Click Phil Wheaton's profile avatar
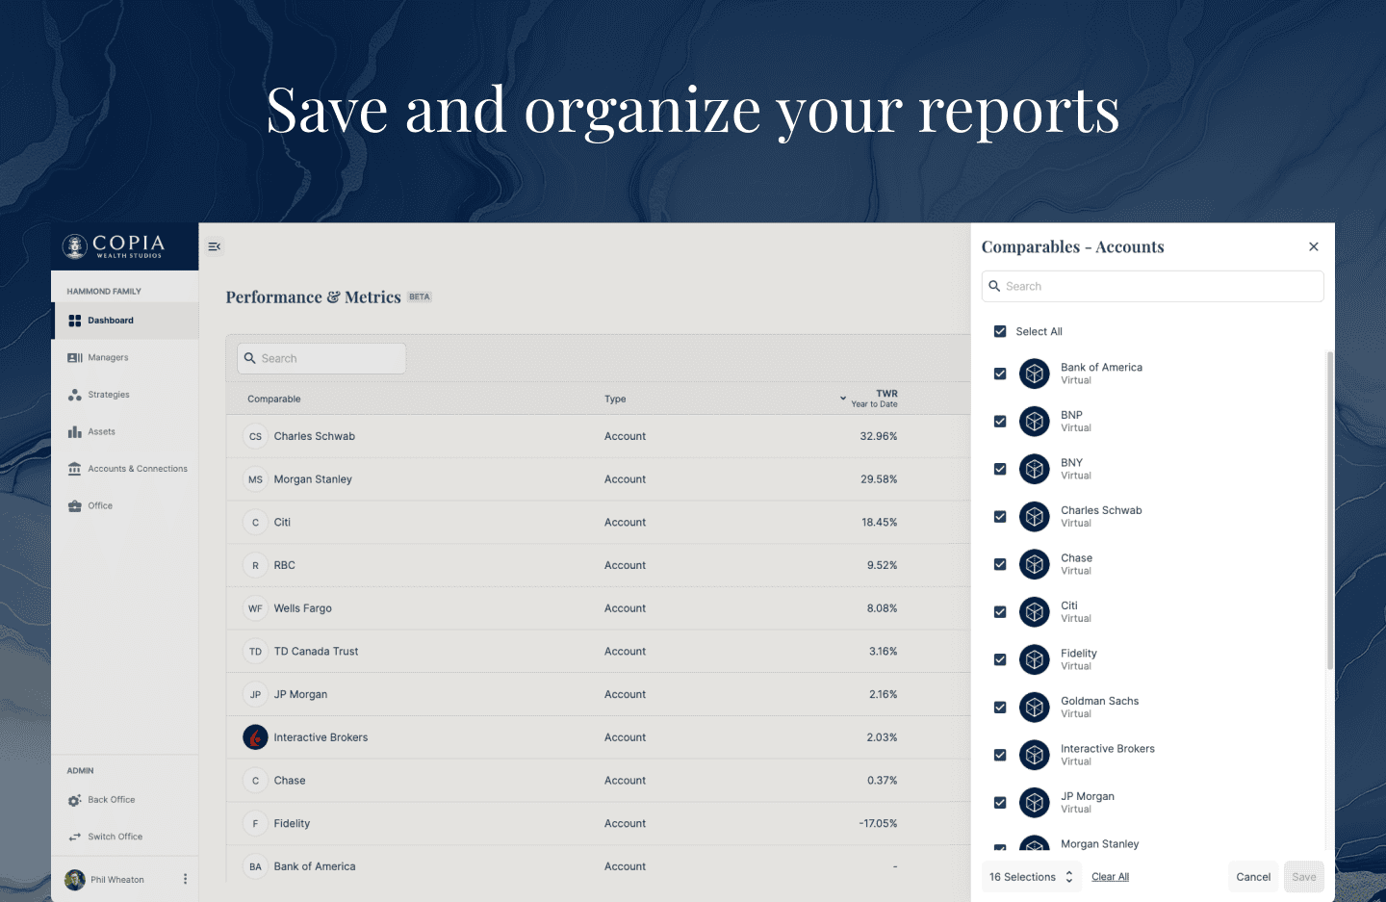 click(75, 879)
